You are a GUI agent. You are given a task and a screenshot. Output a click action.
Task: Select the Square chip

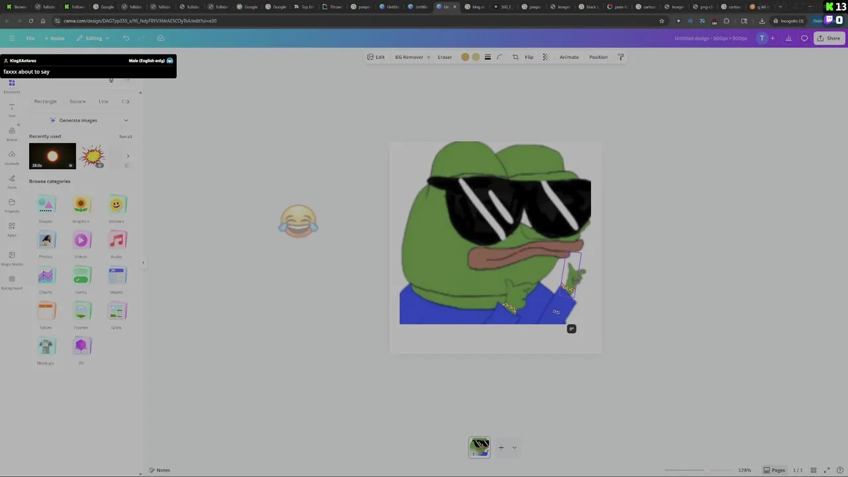tap(78, 101)
